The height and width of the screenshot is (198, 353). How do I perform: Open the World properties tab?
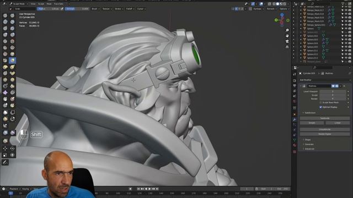click(x=295, y=101)
